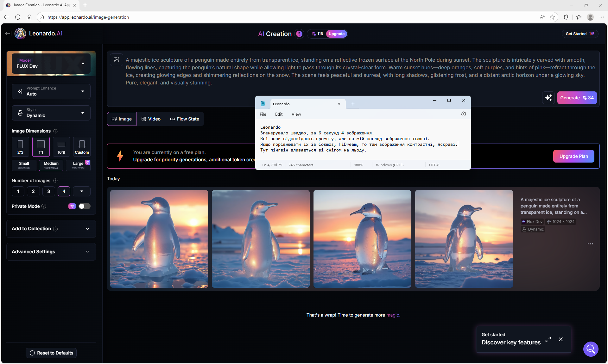Open Notepad Edit menu
The width and height of the screenshot is (608, 364).
pyautogui.click(x=279, y=114)
